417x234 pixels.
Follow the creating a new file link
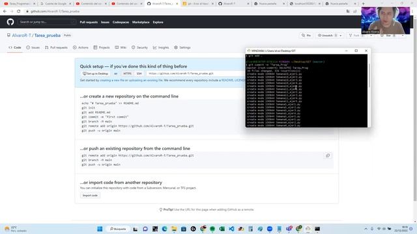[x=111, y=80]
